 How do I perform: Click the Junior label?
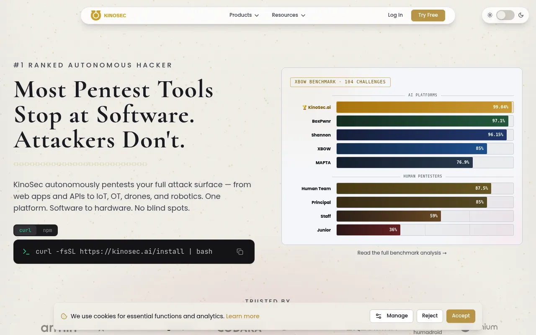[x=324, y=230]
